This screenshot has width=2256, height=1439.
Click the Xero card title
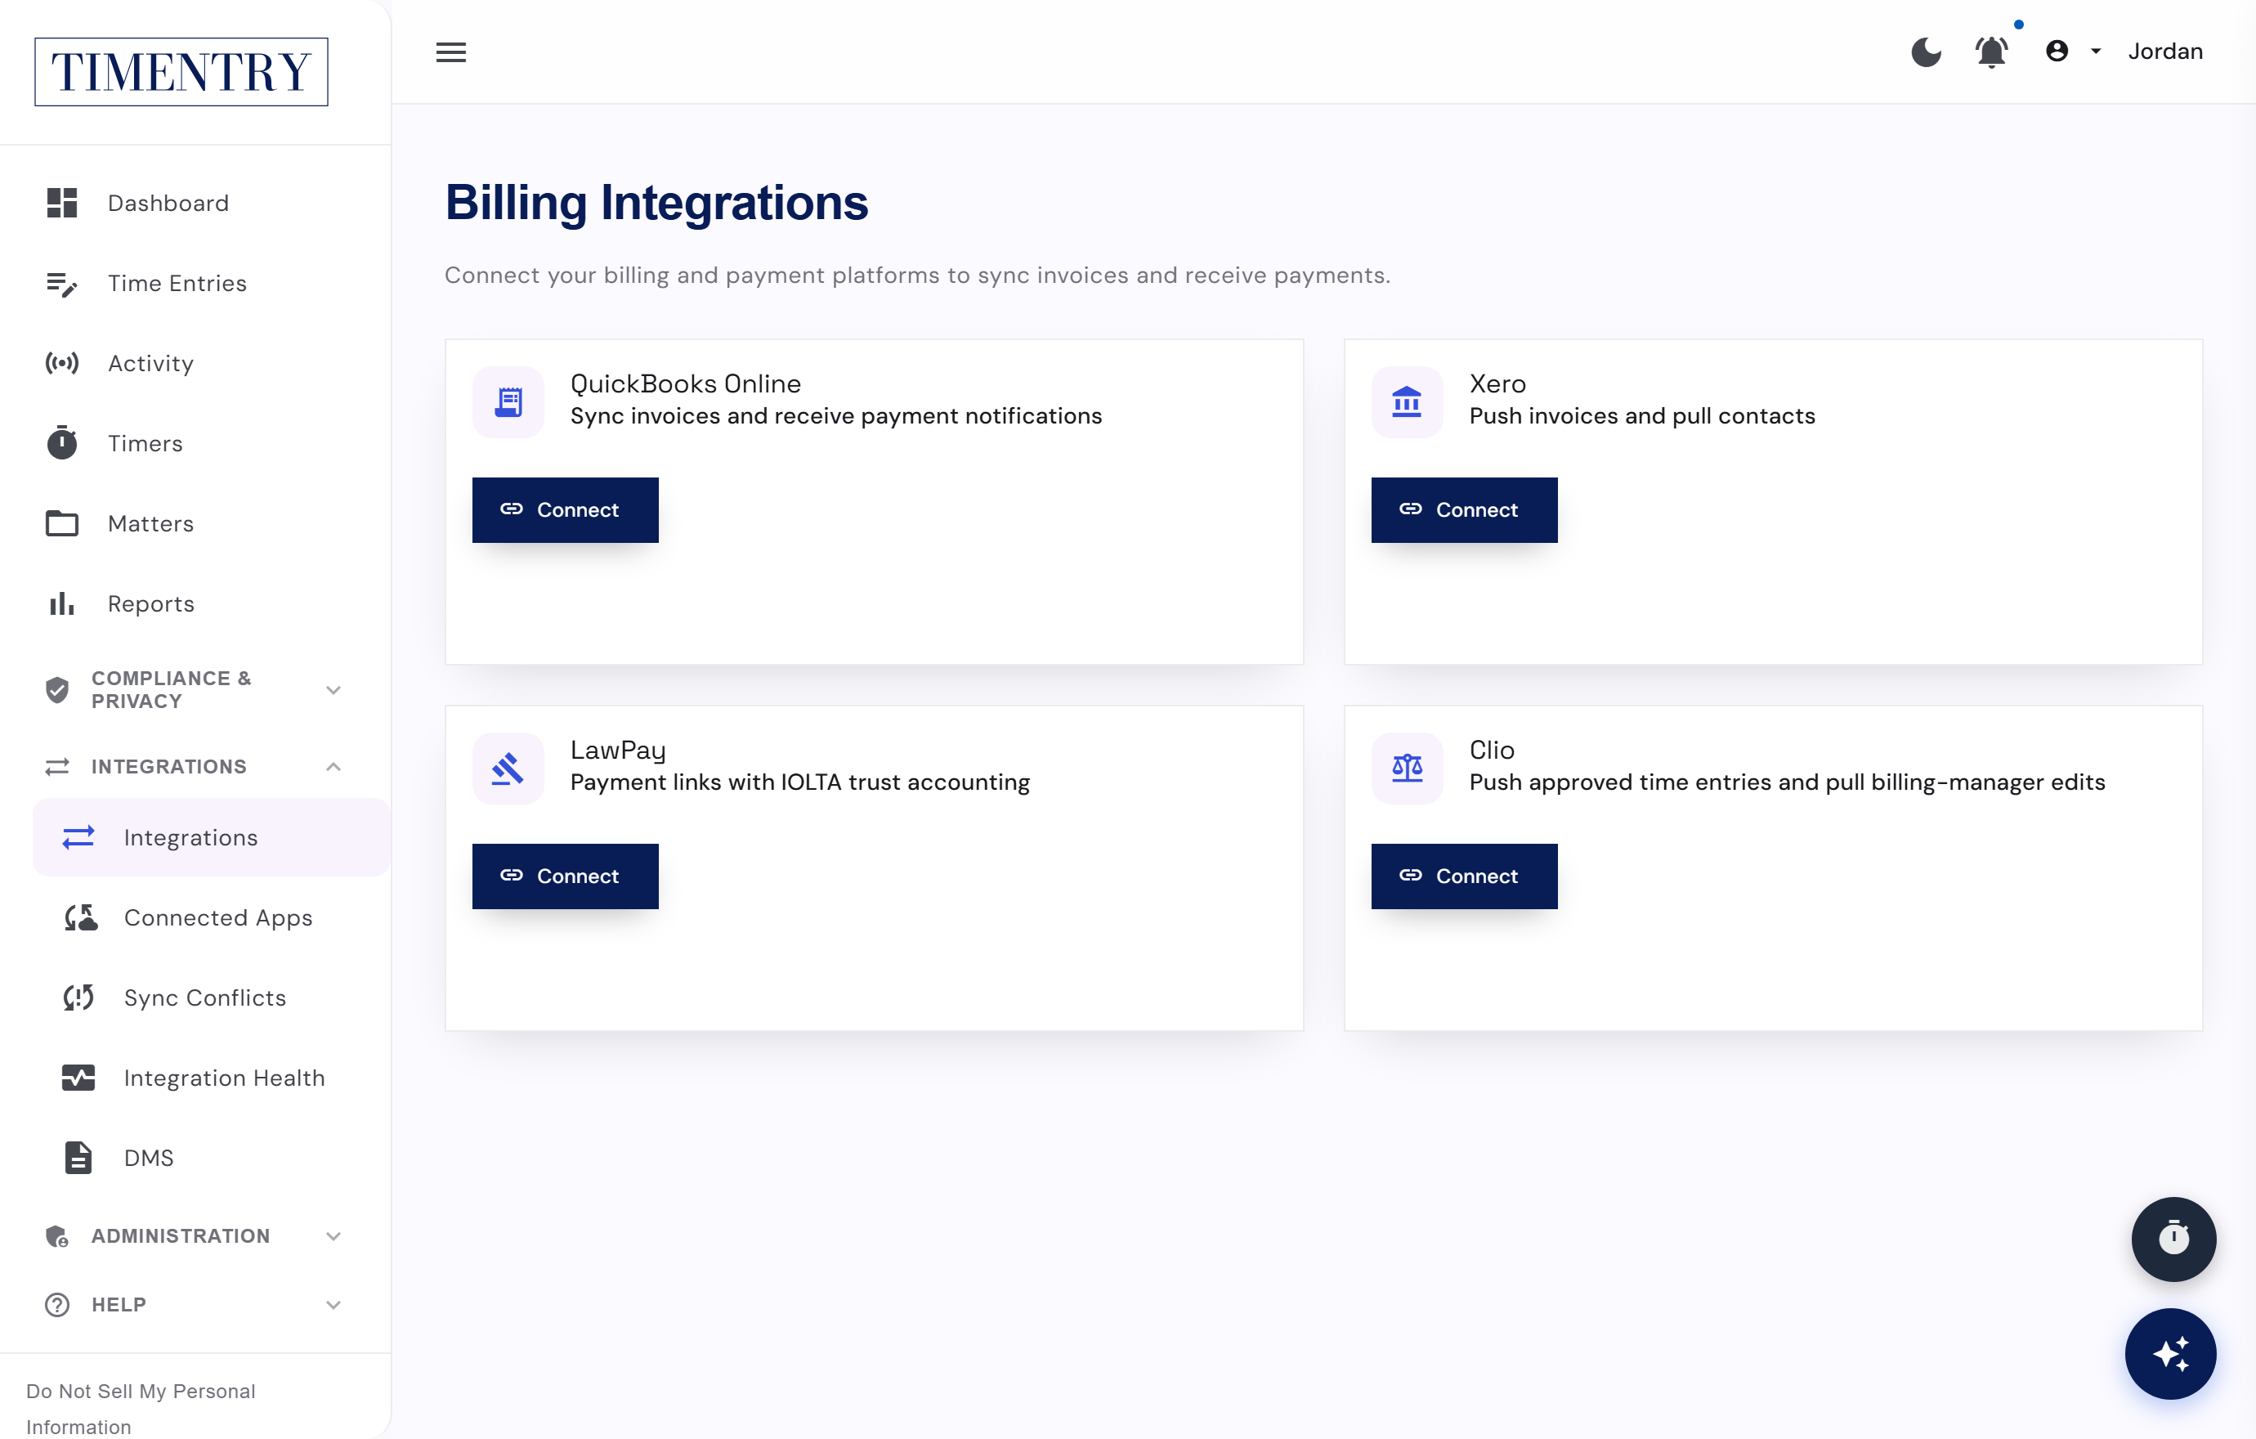point(1497,383)
